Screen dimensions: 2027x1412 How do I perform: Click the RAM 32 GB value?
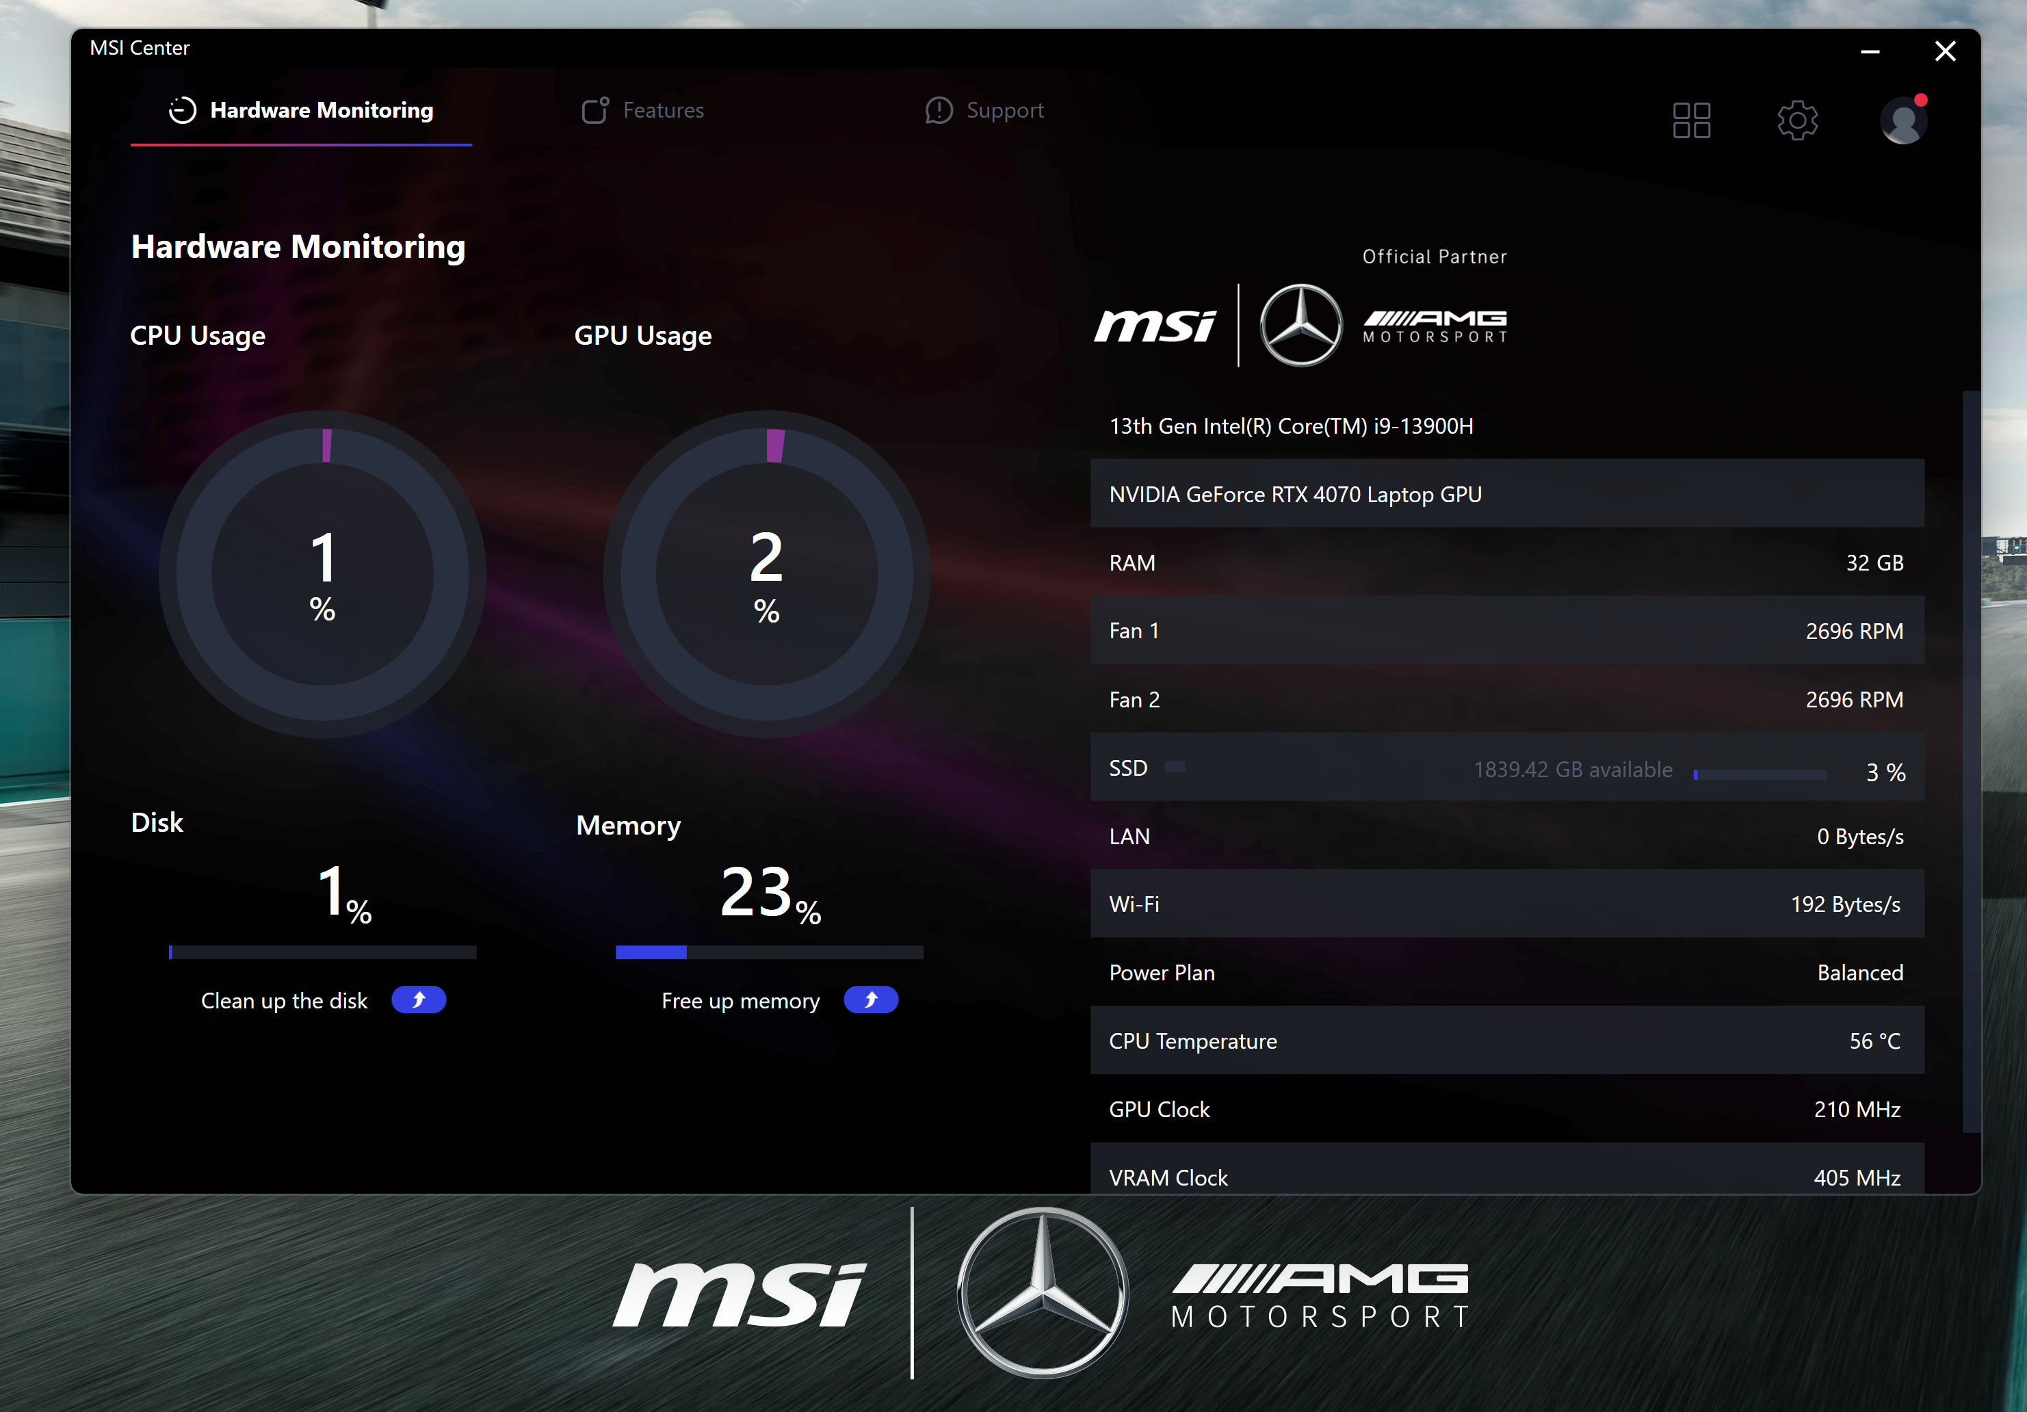[1874, 562]
